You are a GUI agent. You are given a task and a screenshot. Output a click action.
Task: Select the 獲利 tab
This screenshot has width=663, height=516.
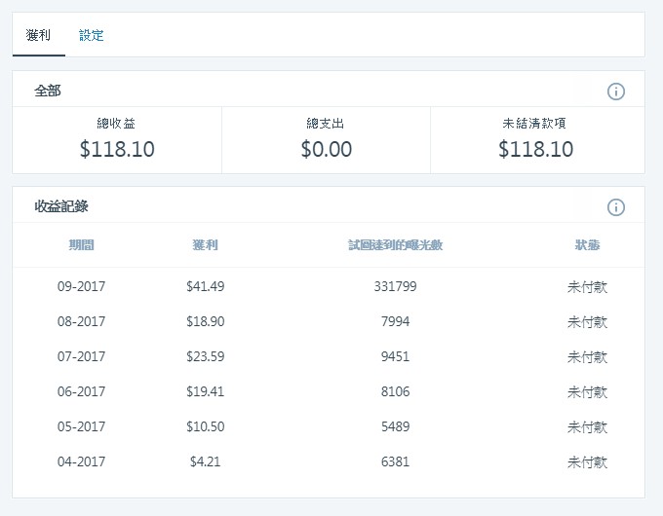(39, 36)
